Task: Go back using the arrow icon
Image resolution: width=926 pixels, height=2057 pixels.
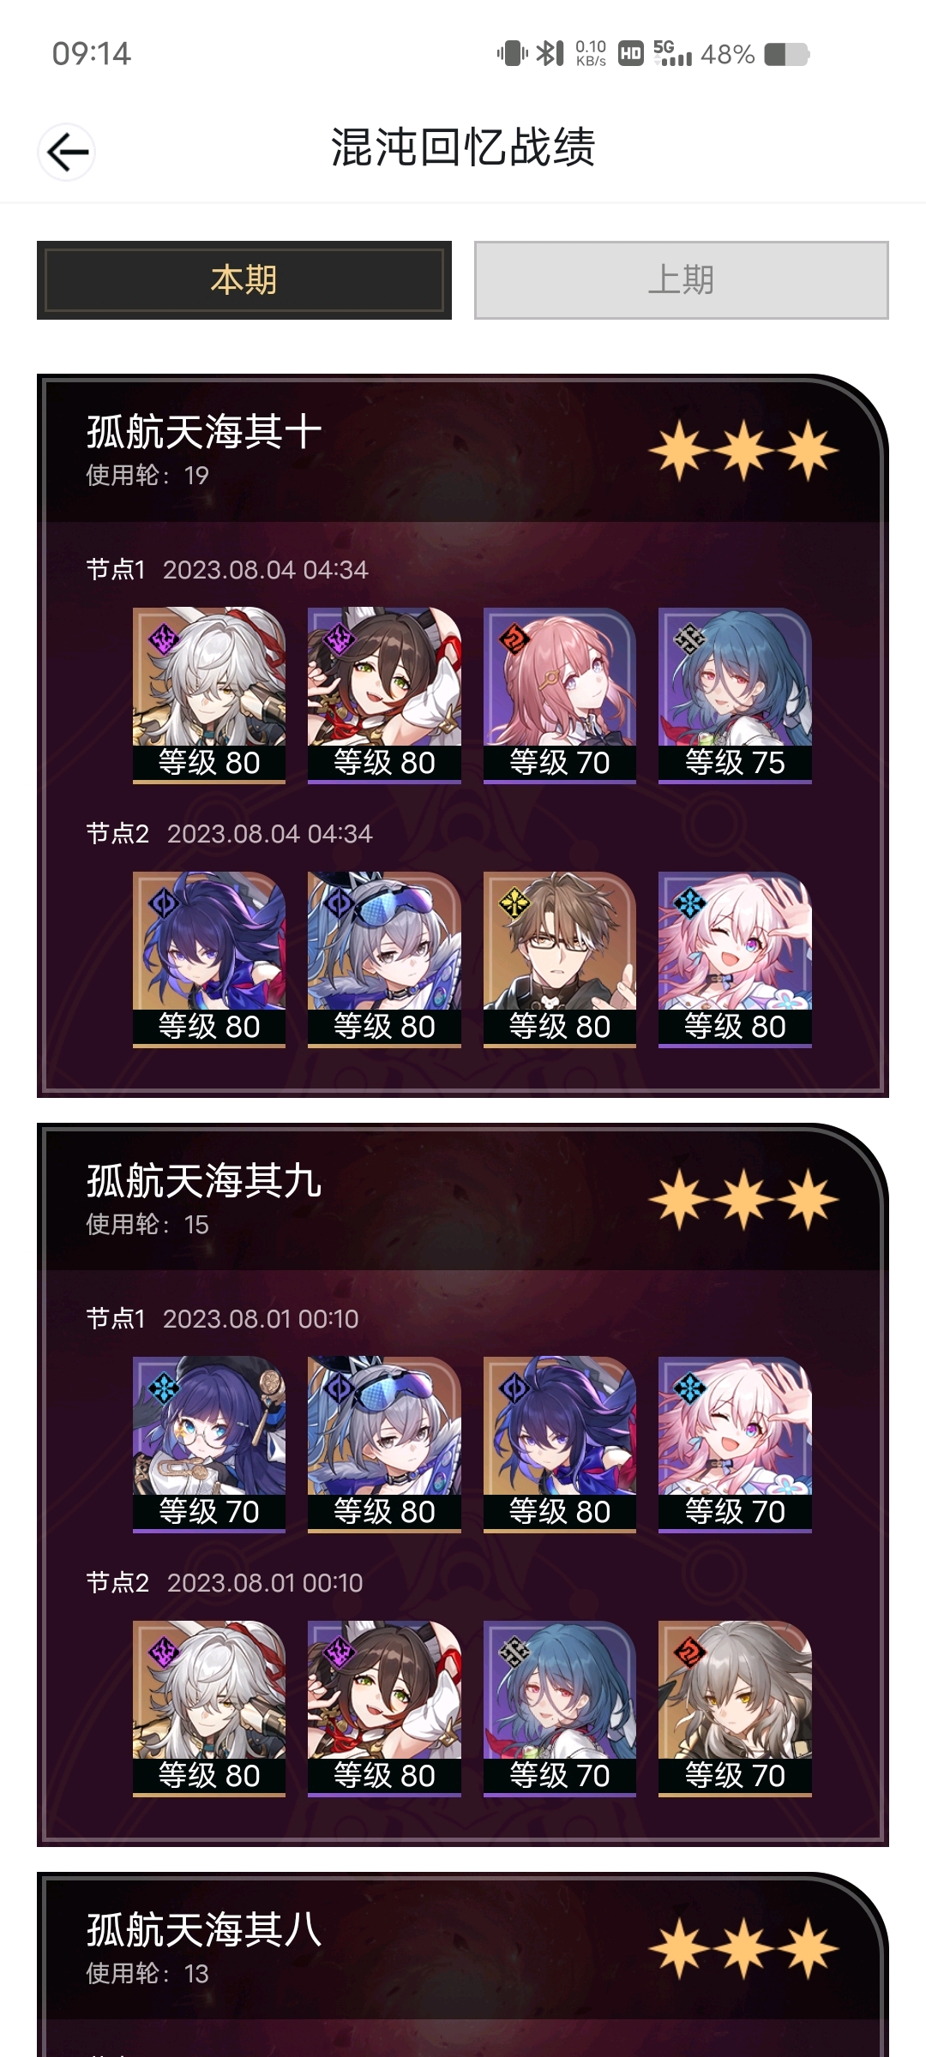Action: (x=67, y=153)
